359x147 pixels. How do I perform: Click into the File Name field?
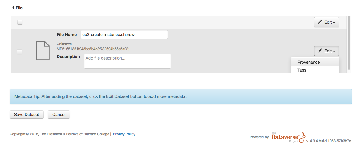(124, 35)
